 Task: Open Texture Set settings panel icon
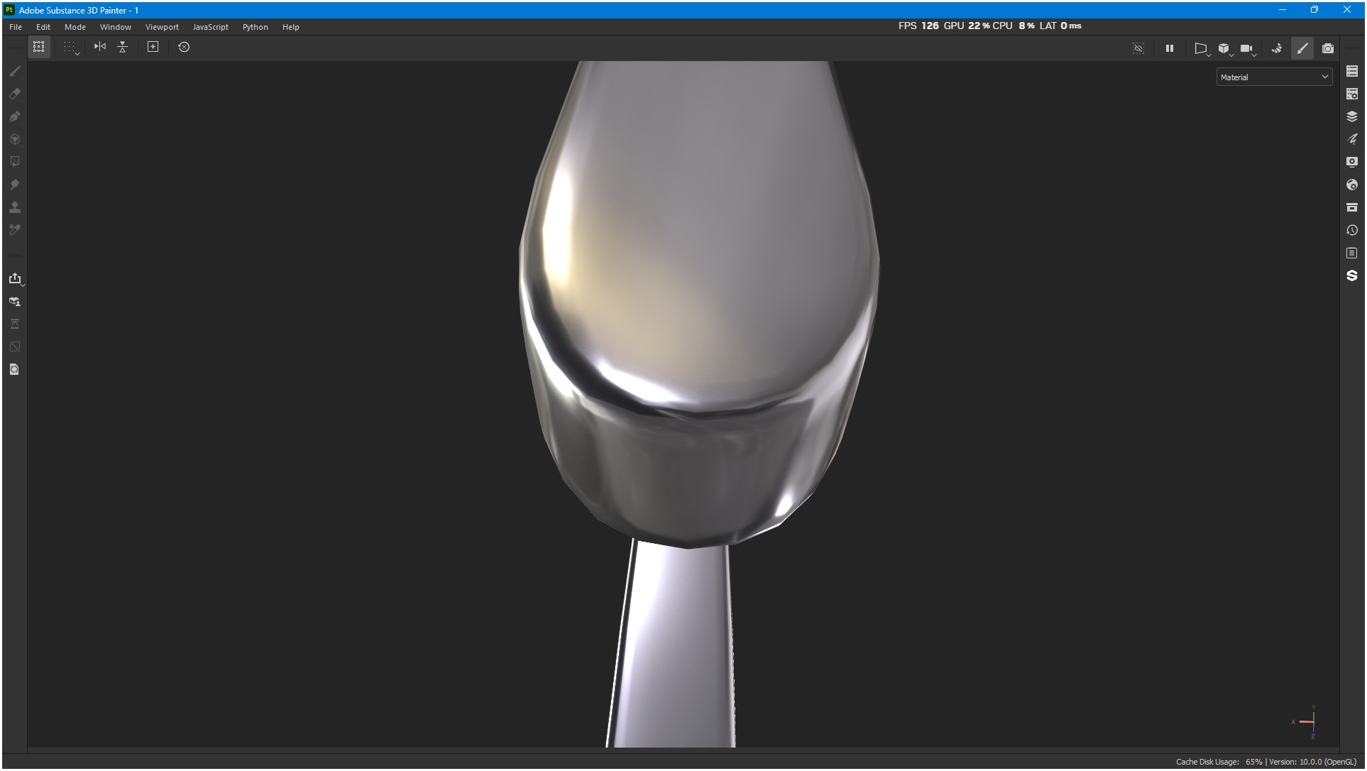1351,94
